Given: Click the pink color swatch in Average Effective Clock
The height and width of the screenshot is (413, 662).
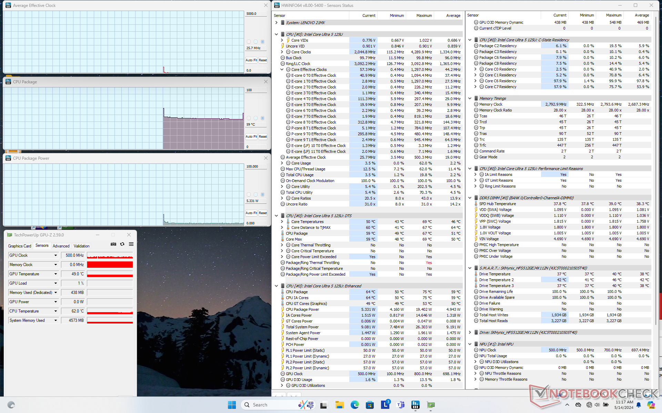Looking at the screenshot, I should (249, 42).
